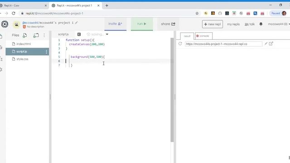Go forward in browser history
This screenshot has width=290, height=163.
pos(6,13)
